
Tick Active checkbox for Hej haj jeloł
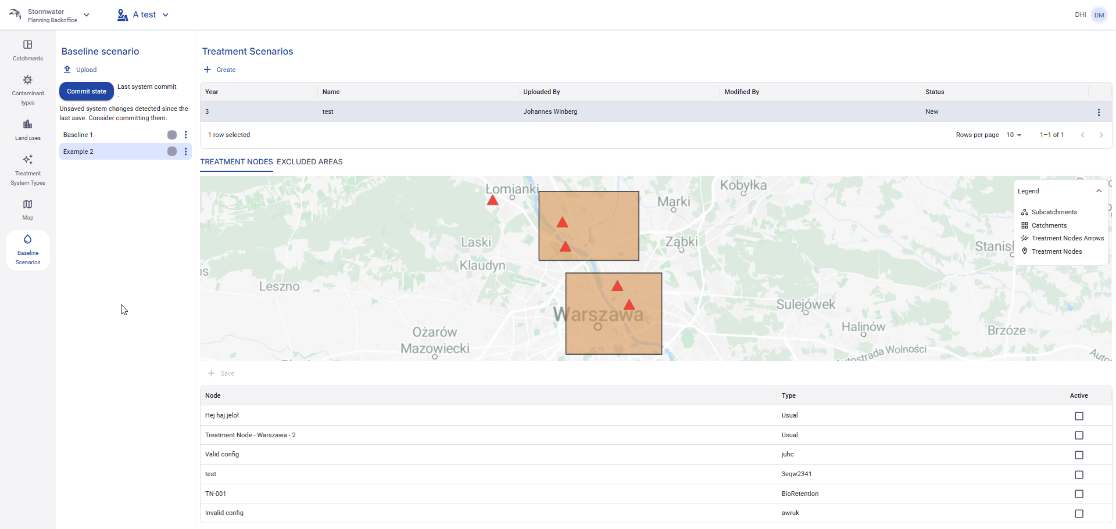[1079, 416]
